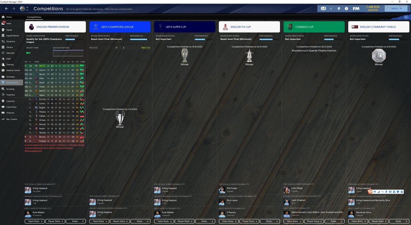Screen dimensions: 411x225
Task: Click the pencil edit icon
Action: (x=331, y=8)
